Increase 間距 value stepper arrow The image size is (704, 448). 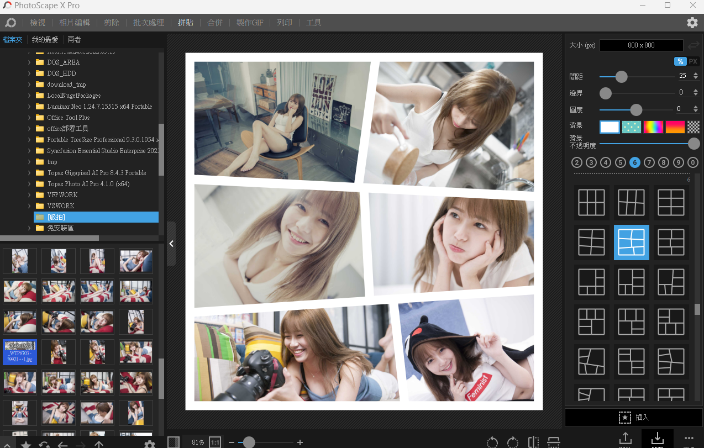coord(695,74)
